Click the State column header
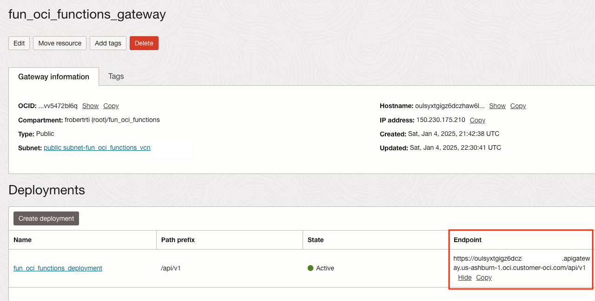Screen dimensions: 595x301 tap(315, 240)
